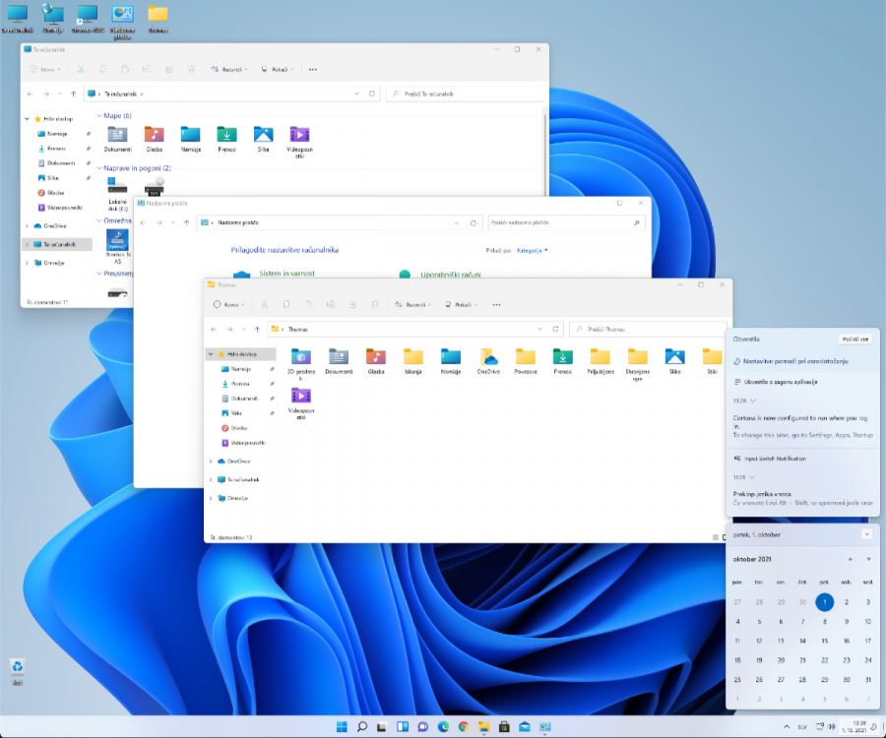Expand the OneDrive tree node in Thomas window
The width and height of the screenshot is (886, 738).
tap(211, 461)
